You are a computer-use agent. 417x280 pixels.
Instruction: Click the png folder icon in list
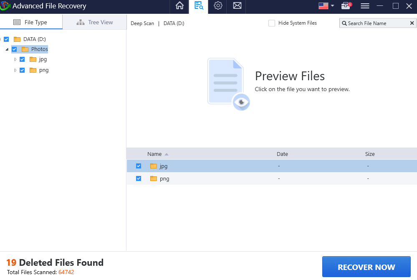(154, 178)
